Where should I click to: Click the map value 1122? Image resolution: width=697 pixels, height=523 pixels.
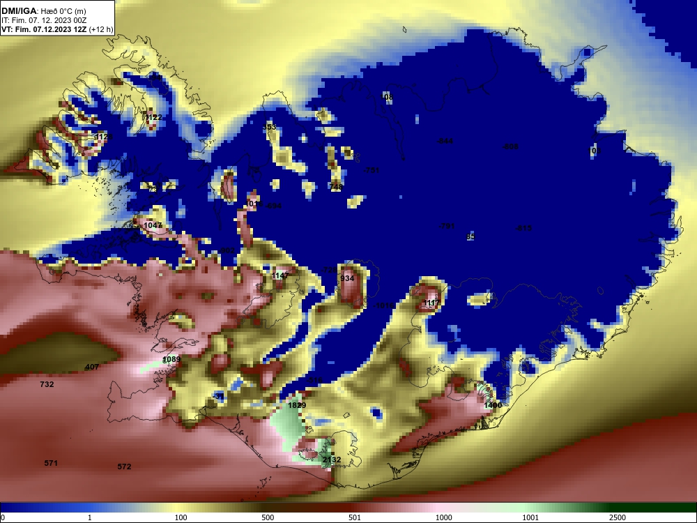tap(154, 117)
